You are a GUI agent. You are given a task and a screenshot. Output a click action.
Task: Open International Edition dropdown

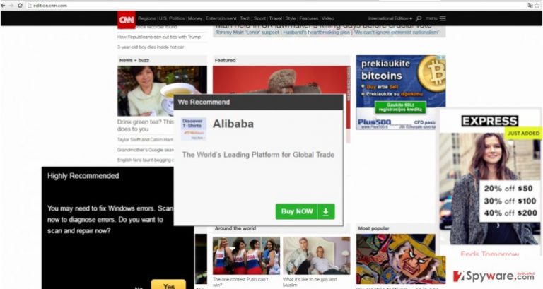pos(390,18)
